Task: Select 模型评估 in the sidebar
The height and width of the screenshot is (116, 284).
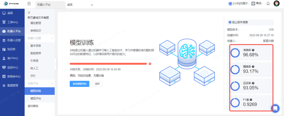Action: pos(35,98)
